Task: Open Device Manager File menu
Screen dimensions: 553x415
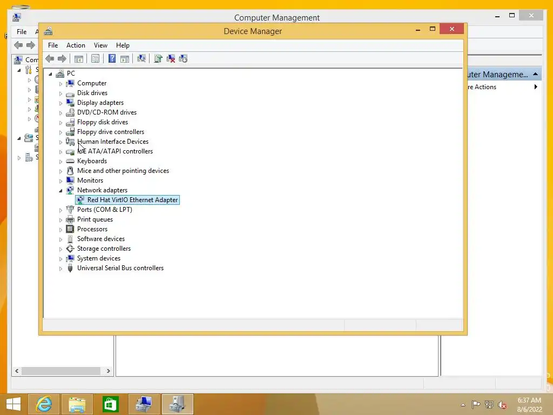Action: (53, 45)
